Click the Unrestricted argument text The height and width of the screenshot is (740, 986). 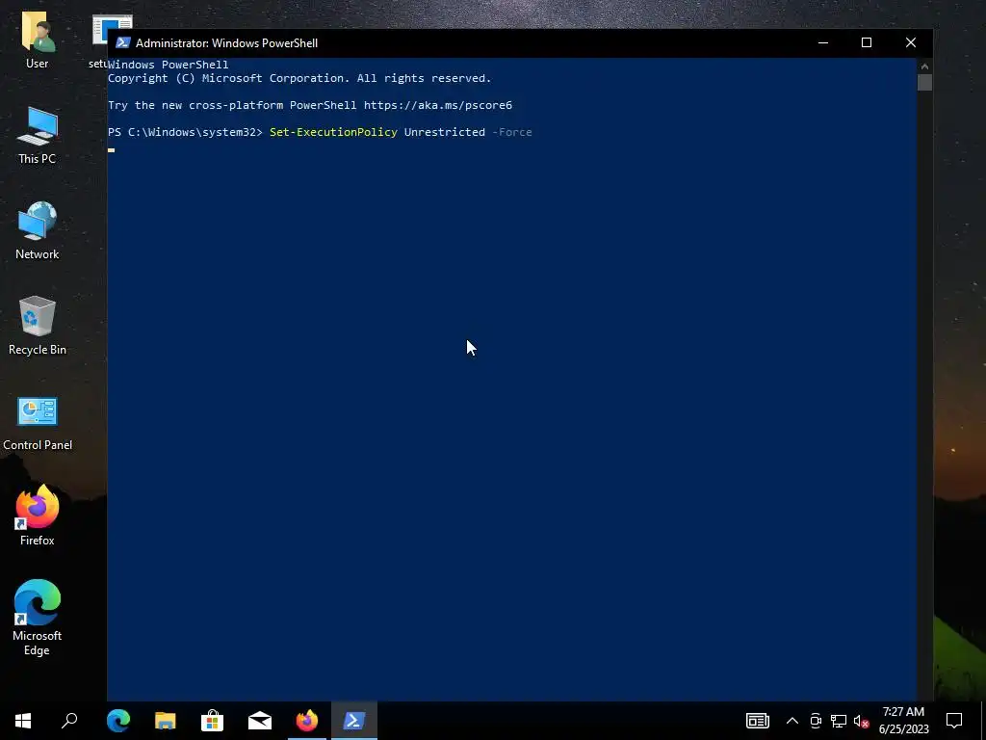point(445,132)
